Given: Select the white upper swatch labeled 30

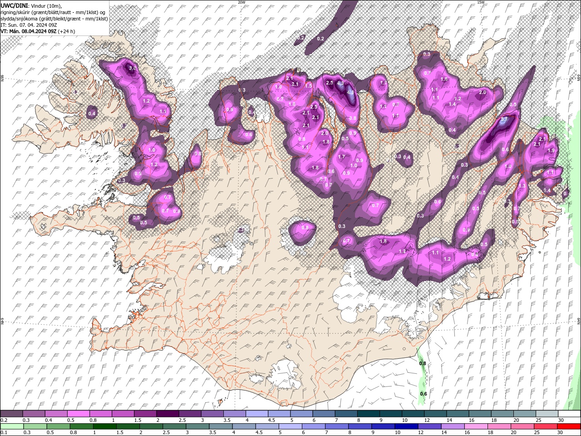Looking at the screenshot, I should coord(570,414).
